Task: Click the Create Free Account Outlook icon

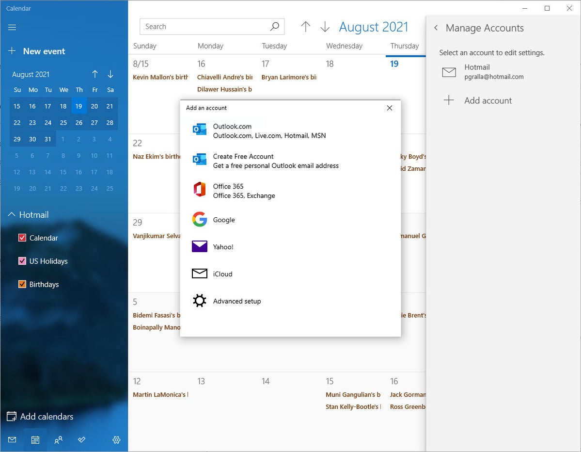Action: tap(199, 160)
